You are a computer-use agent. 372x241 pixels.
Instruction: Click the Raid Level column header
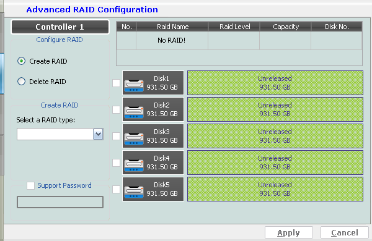click(234, 27)
